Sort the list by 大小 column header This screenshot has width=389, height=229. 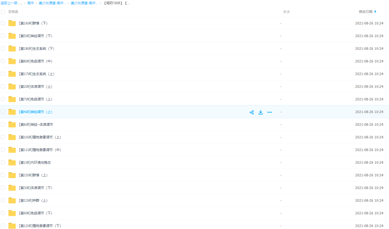[286, 12]
